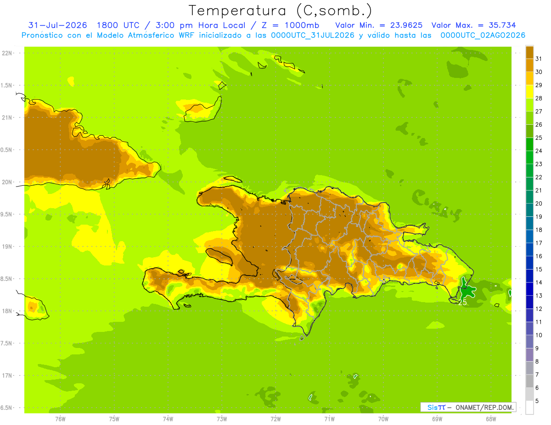551x425 pixels.
Task: Click the '28' value on the color scale
Action: (539, 98)
